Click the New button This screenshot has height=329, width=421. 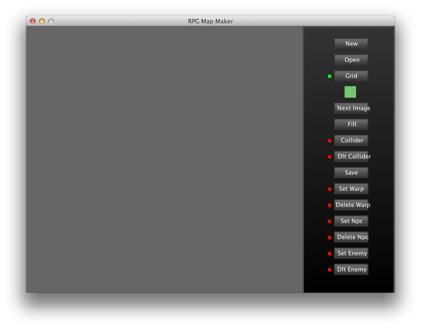tap(351, 43)
